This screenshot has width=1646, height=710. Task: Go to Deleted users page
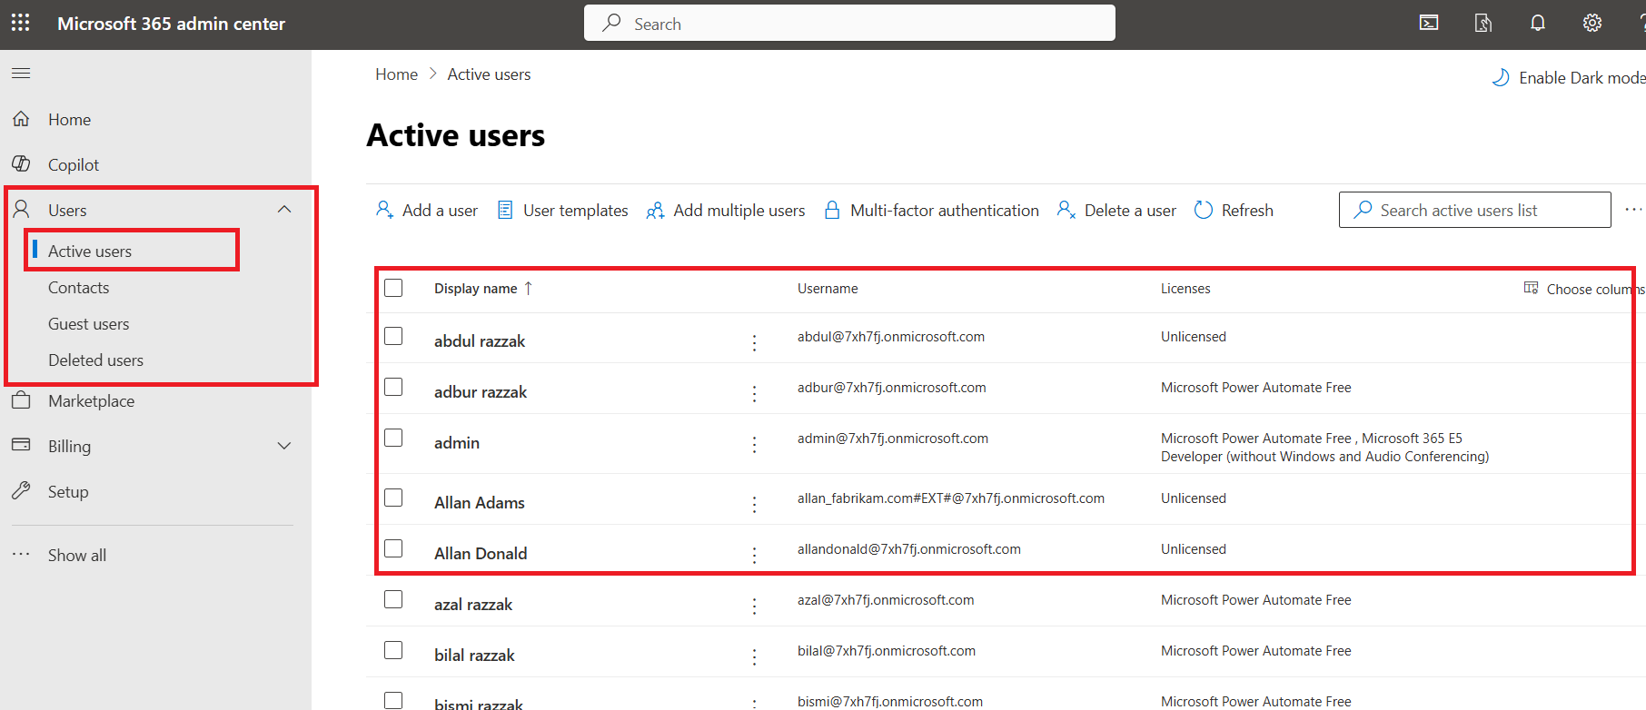pyautogui.click(x=95, y=360)
